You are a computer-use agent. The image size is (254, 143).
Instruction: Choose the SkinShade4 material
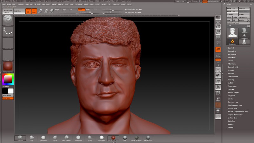102,138
